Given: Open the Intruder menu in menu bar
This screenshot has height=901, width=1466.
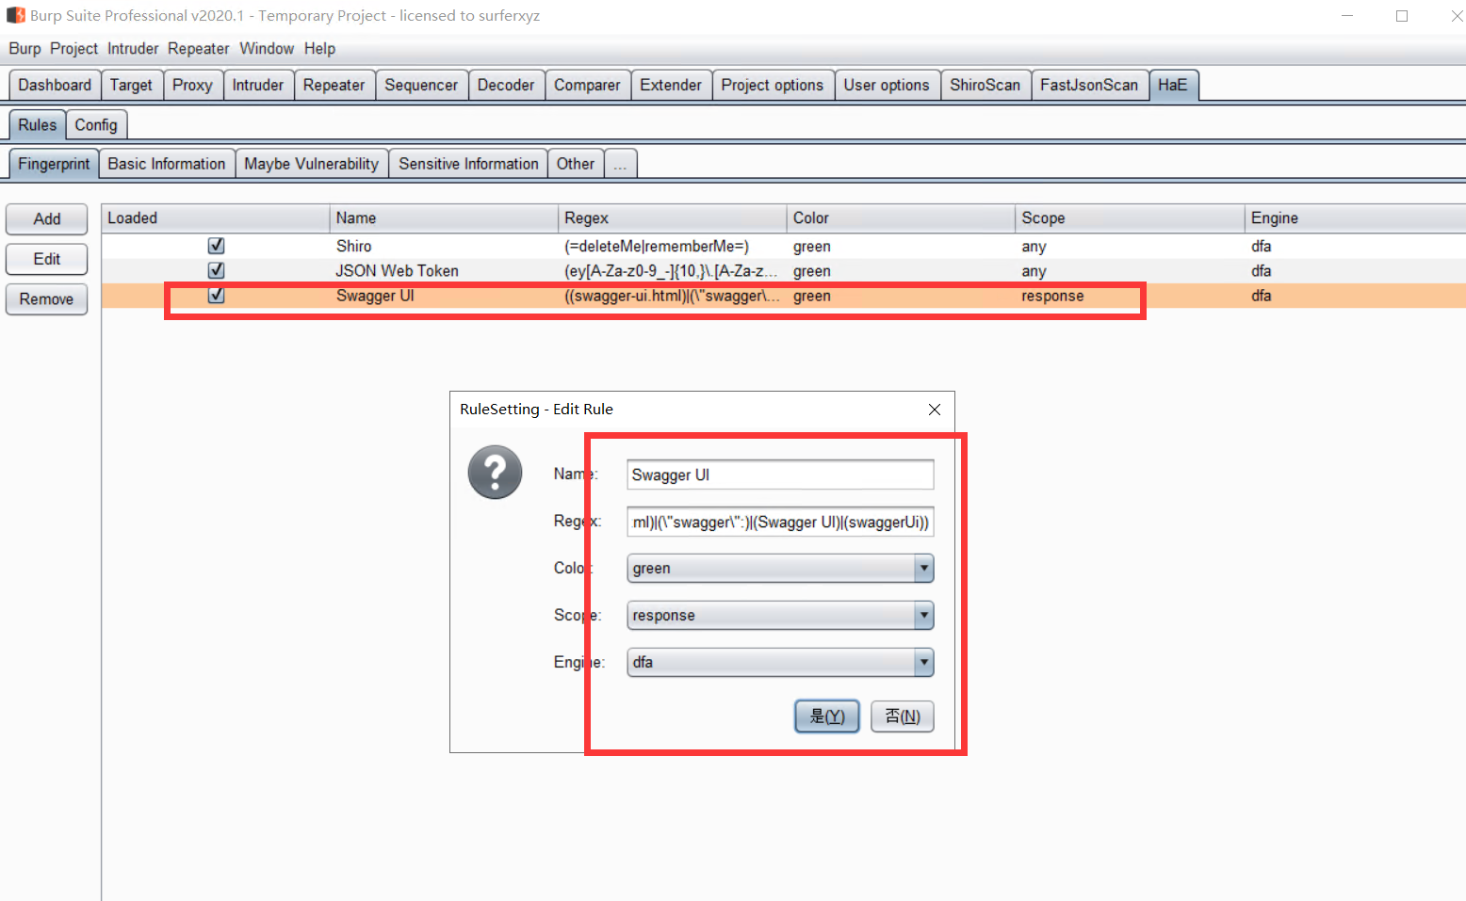Looking at the screenshot, I should (x=133, y=49).
